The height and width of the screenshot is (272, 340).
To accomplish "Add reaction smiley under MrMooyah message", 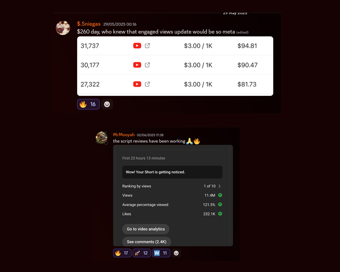I will click(x=176, y=253).
